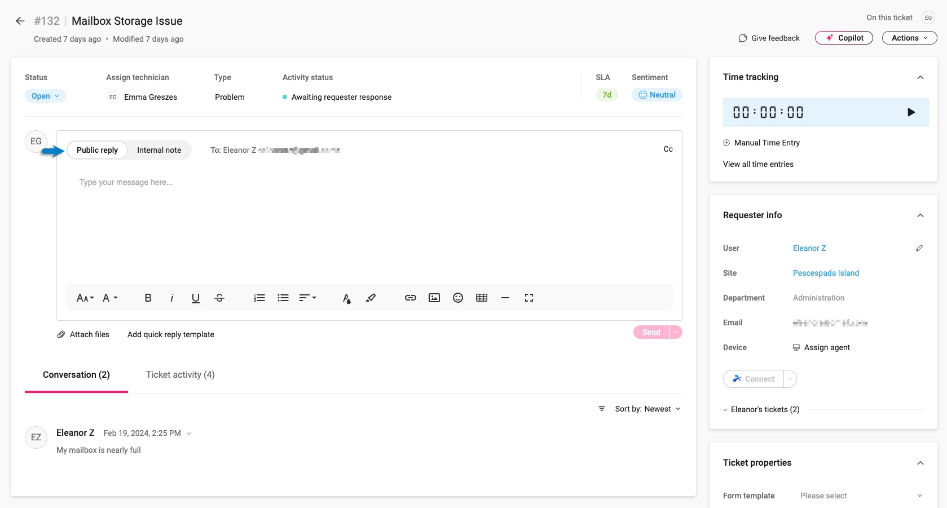Open the Pescespada Island site link

click(x=826, y=273)
